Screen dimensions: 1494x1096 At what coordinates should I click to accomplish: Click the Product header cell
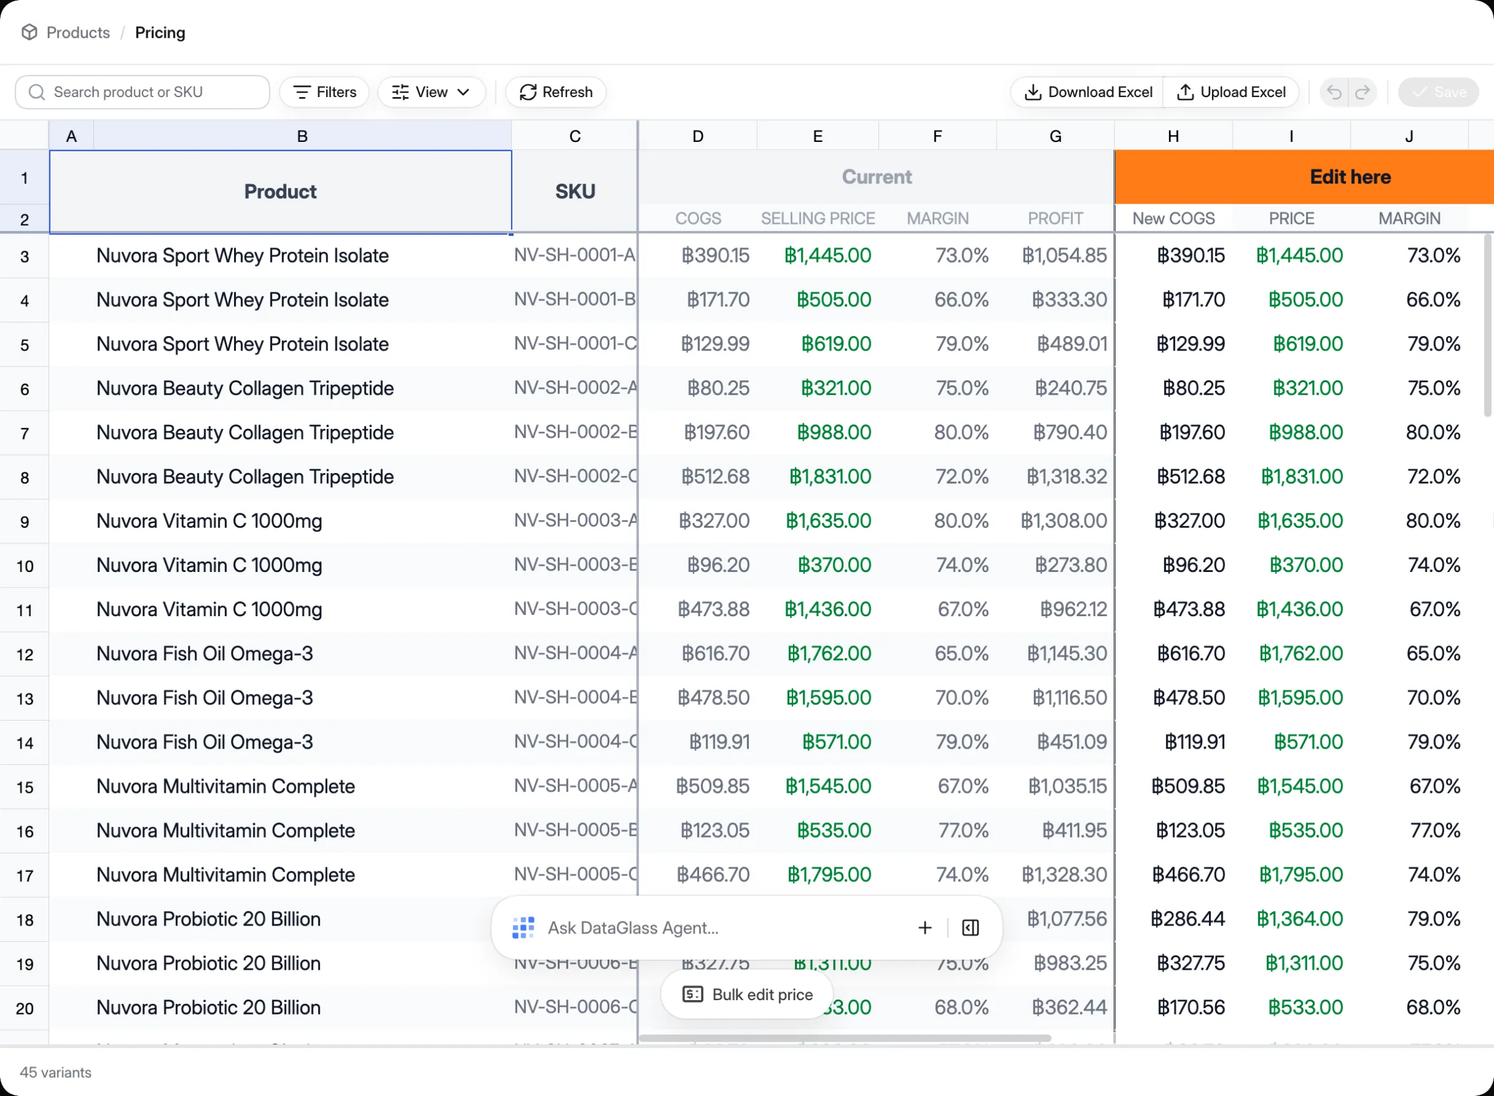281,192
